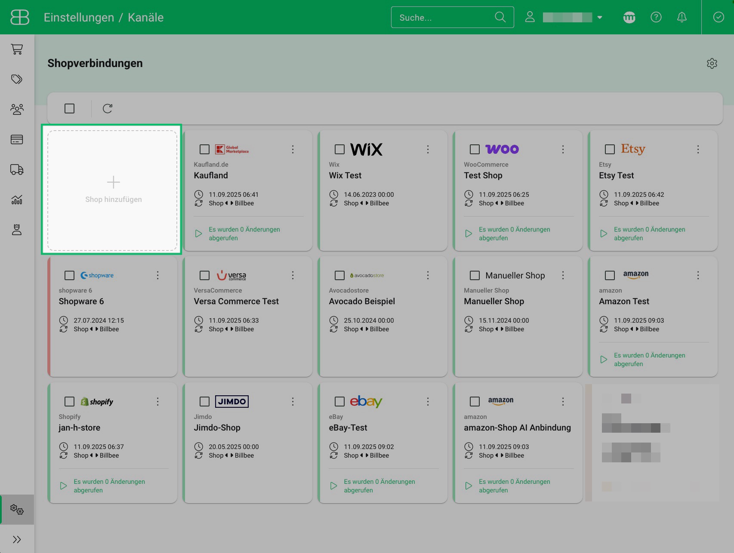Open the shopping cart orders sidebar icon
This screenshot has width=734, height=553.
pos(17,49)
